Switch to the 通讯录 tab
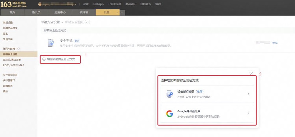Image resolution: width=295 pixels, height=137 pixels. coord(36,12)
